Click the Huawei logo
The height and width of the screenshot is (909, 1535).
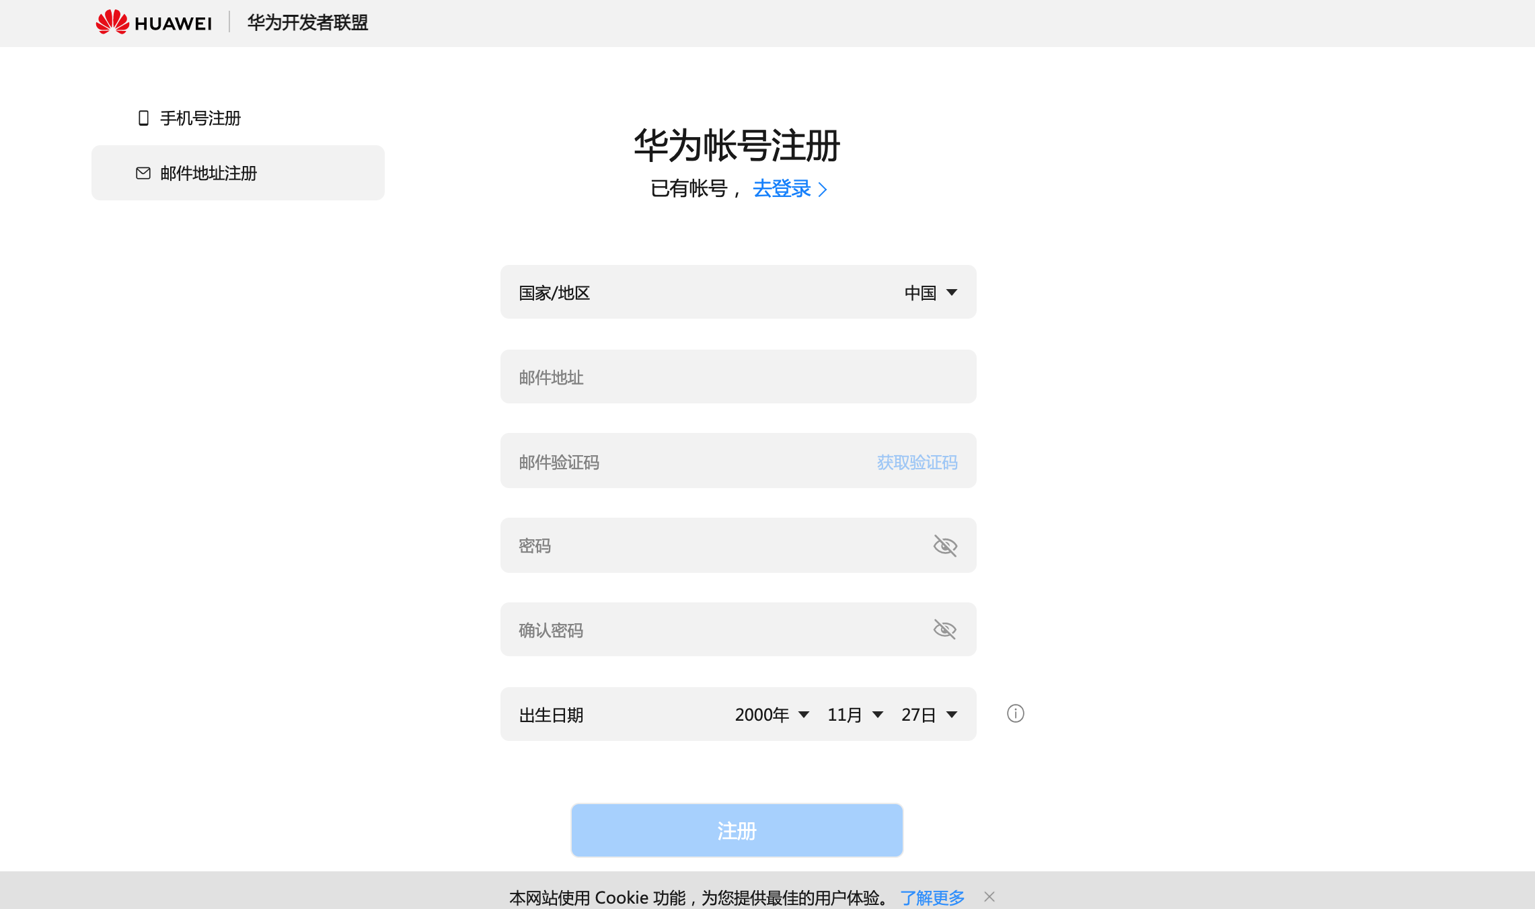[x=153, y=22]
